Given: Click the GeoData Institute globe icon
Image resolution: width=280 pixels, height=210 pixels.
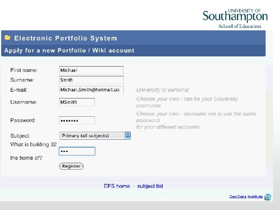Looking at the screenshot, I should [268, 197].
